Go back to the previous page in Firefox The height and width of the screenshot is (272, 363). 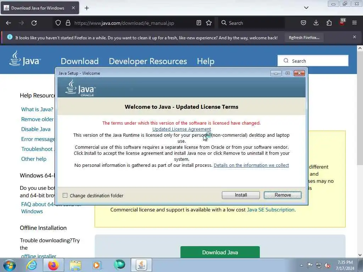[x=9, y=23]
